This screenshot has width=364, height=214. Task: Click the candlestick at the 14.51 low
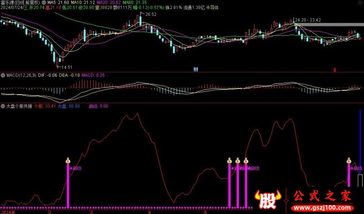click(57, 62)
